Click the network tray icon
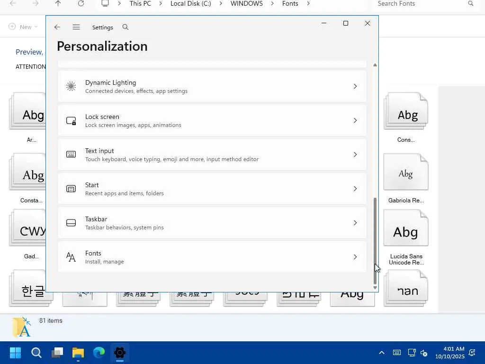 coord(412,353)
